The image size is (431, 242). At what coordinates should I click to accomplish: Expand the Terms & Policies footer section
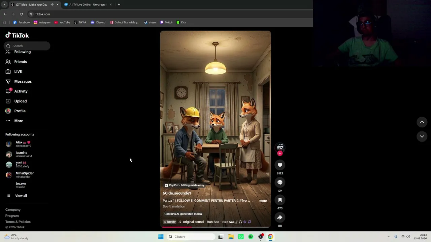click(18, 222)
